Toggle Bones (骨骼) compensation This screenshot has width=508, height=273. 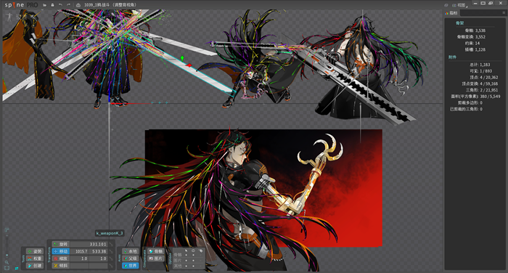(x=155, y=251)
